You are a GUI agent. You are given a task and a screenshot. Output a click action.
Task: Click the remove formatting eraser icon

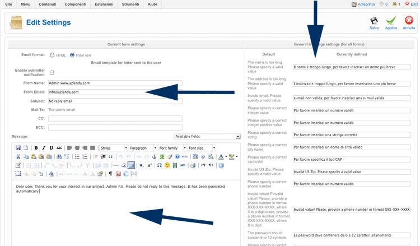coord(124,165)
